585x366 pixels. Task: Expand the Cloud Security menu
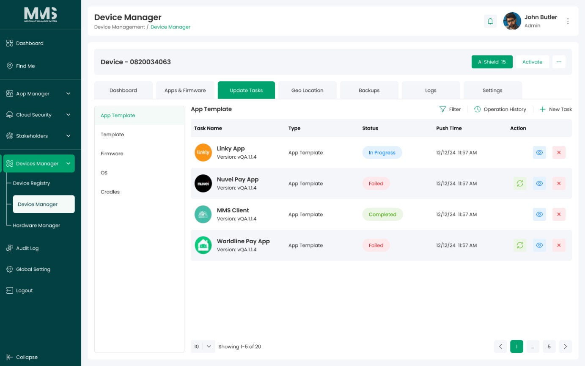[x=39, y=115]
